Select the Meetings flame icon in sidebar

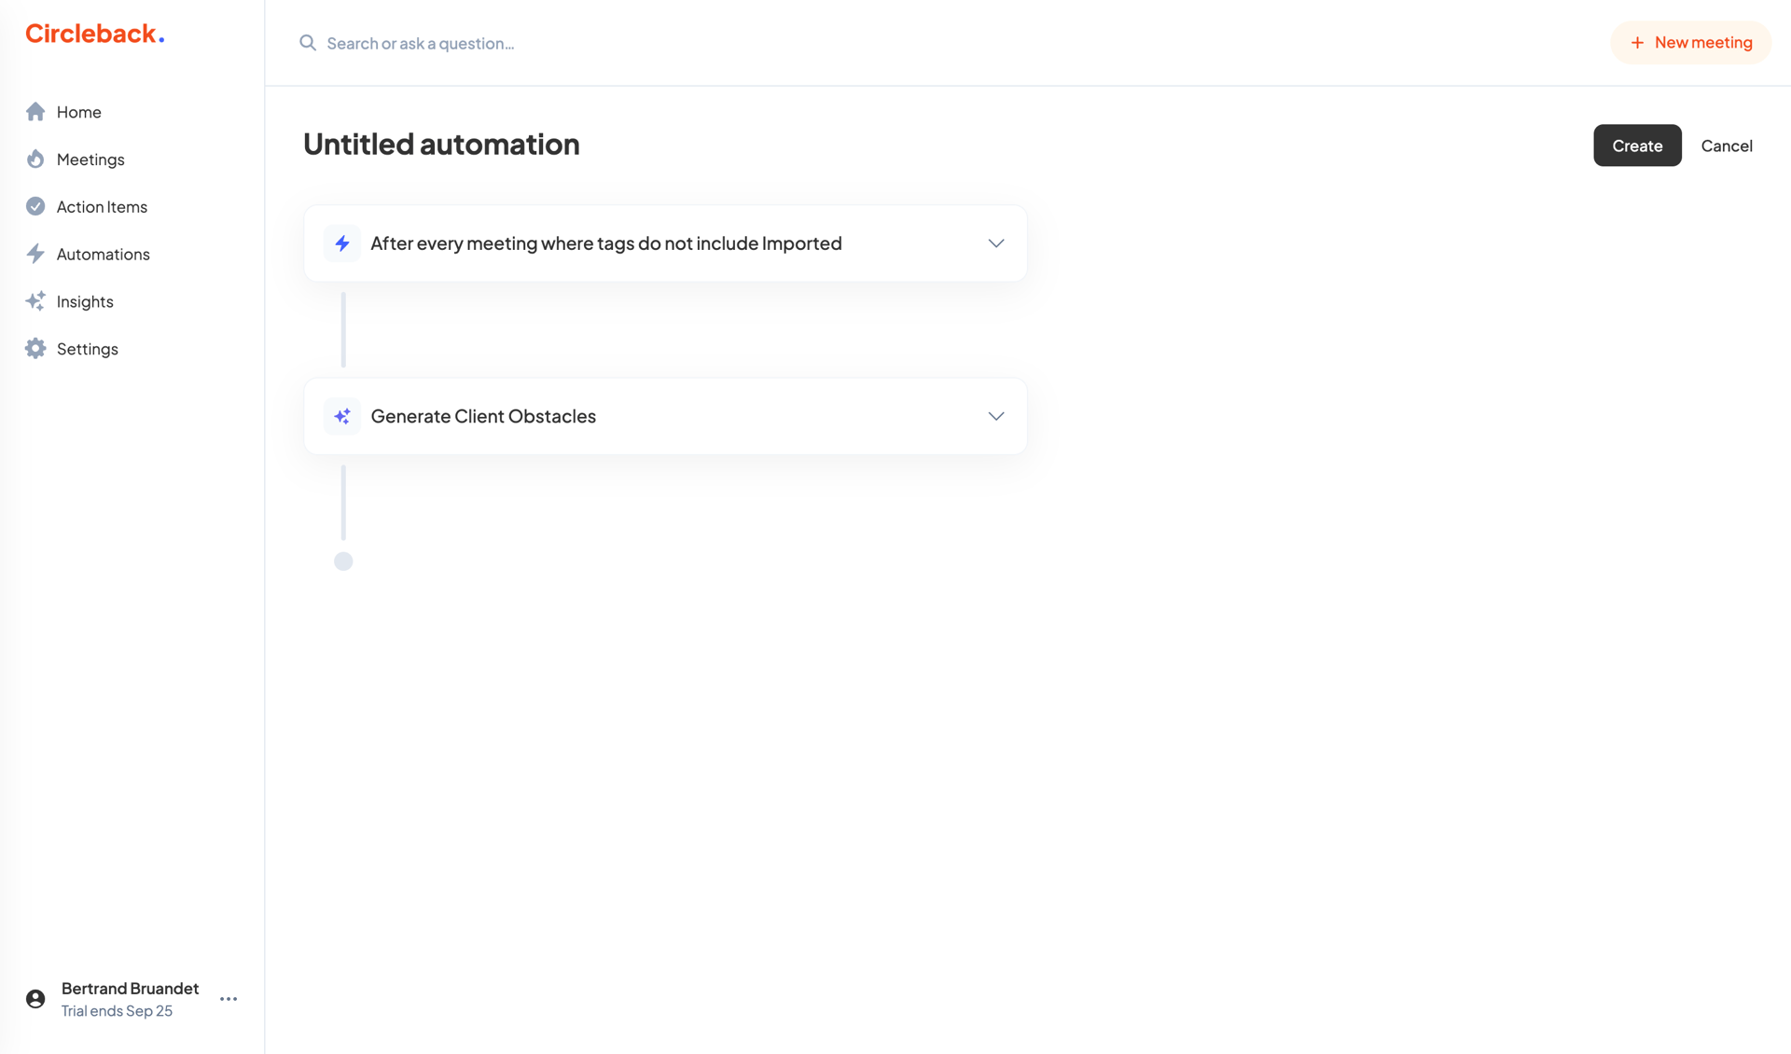[x=35, y=159]
